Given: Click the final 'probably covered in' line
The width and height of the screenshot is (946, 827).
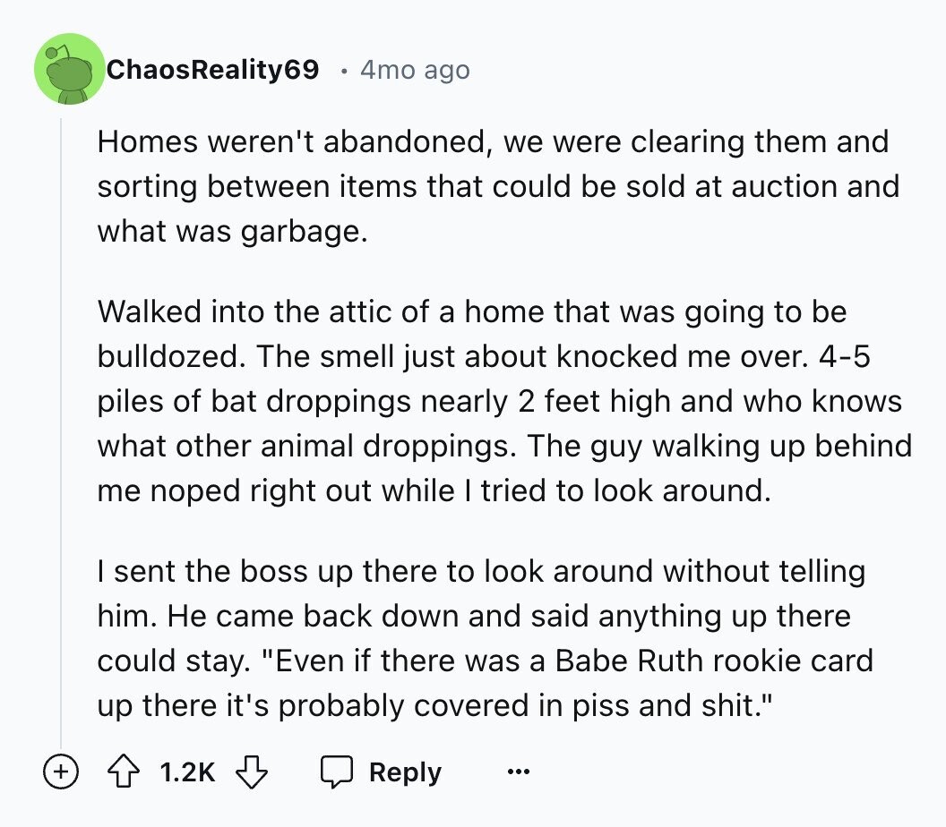Looking at the screenshot, I should point(434,705).
